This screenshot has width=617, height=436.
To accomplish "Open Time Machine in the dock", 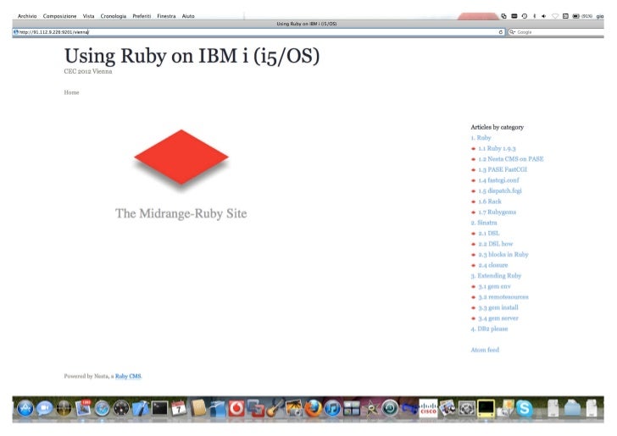I will coord(390,408).
